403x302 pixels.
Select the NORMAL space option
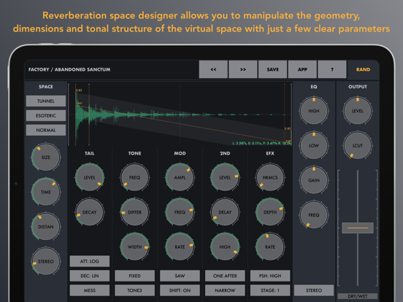coord(46,130)
